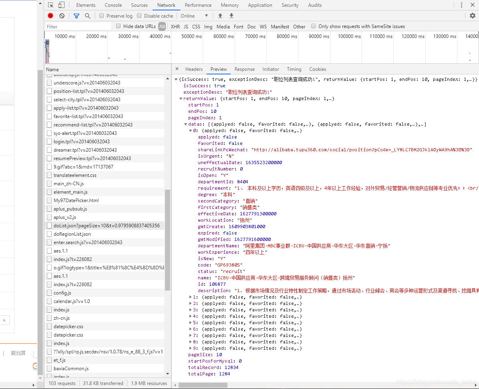Toggle the network filter funnel icon
The height and width of the screenshot is (389, 479).
pos(76,16)
